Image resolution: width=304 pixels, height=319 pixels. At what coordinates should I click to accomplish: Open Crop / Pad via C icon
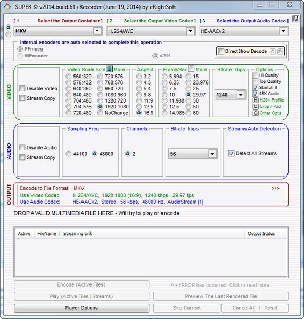coord(256,107)
